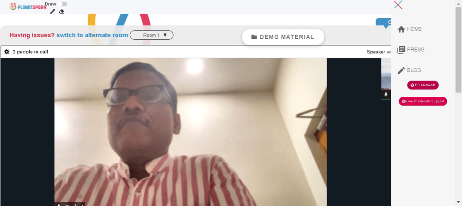
Task: Click the Student name label on video
Action: [70, 205]
